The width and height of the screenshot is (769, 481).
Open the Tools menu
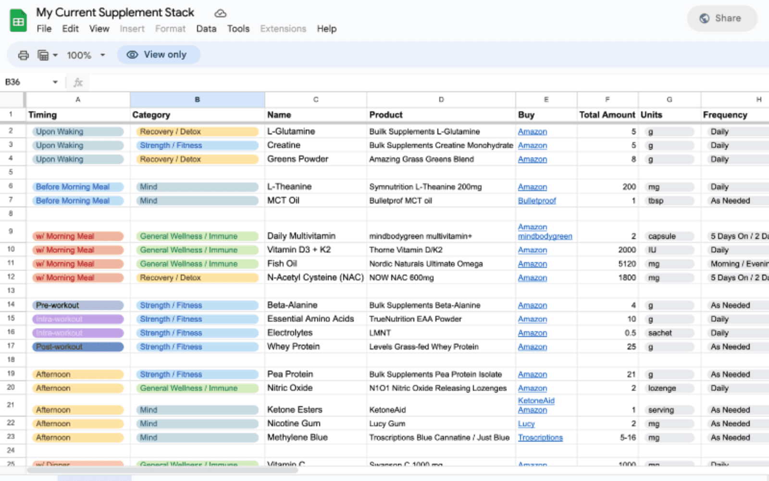pyautogui.click(x=238, y=29)
